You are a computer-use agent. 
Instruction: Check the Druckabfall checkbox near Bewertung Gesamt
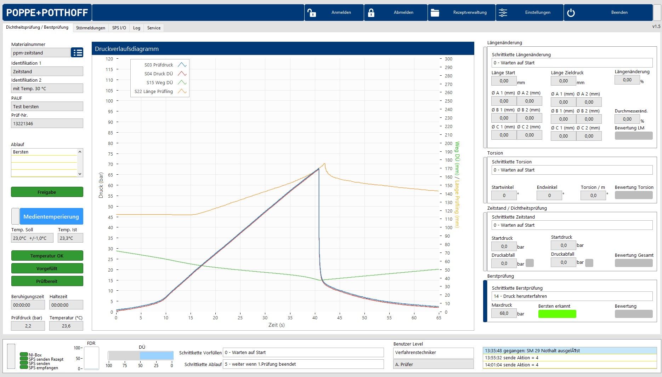[589, 263]
